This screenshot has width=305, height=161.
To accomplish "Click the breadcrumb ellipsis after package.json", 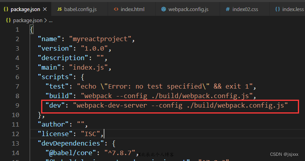I will point(51,21).
